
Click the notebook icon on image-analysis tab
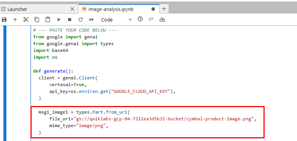(x=84, y=9)
